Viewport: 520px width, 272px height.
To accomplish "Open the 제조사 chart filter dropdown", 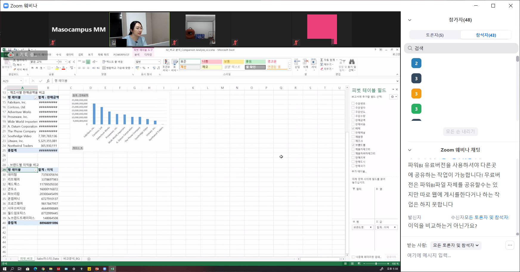I will tap(78, 148).
